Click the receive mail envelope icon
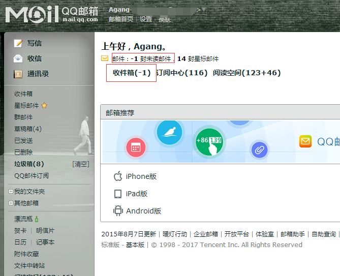Screen dimensions: 340x276 tap(18, 58)
